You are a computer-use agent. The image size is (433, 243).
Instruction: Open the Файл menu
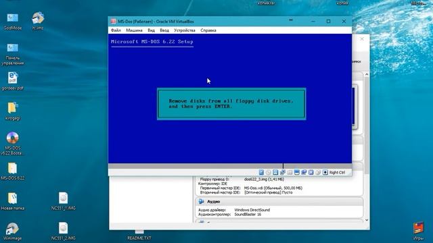[x=116, y=30]
